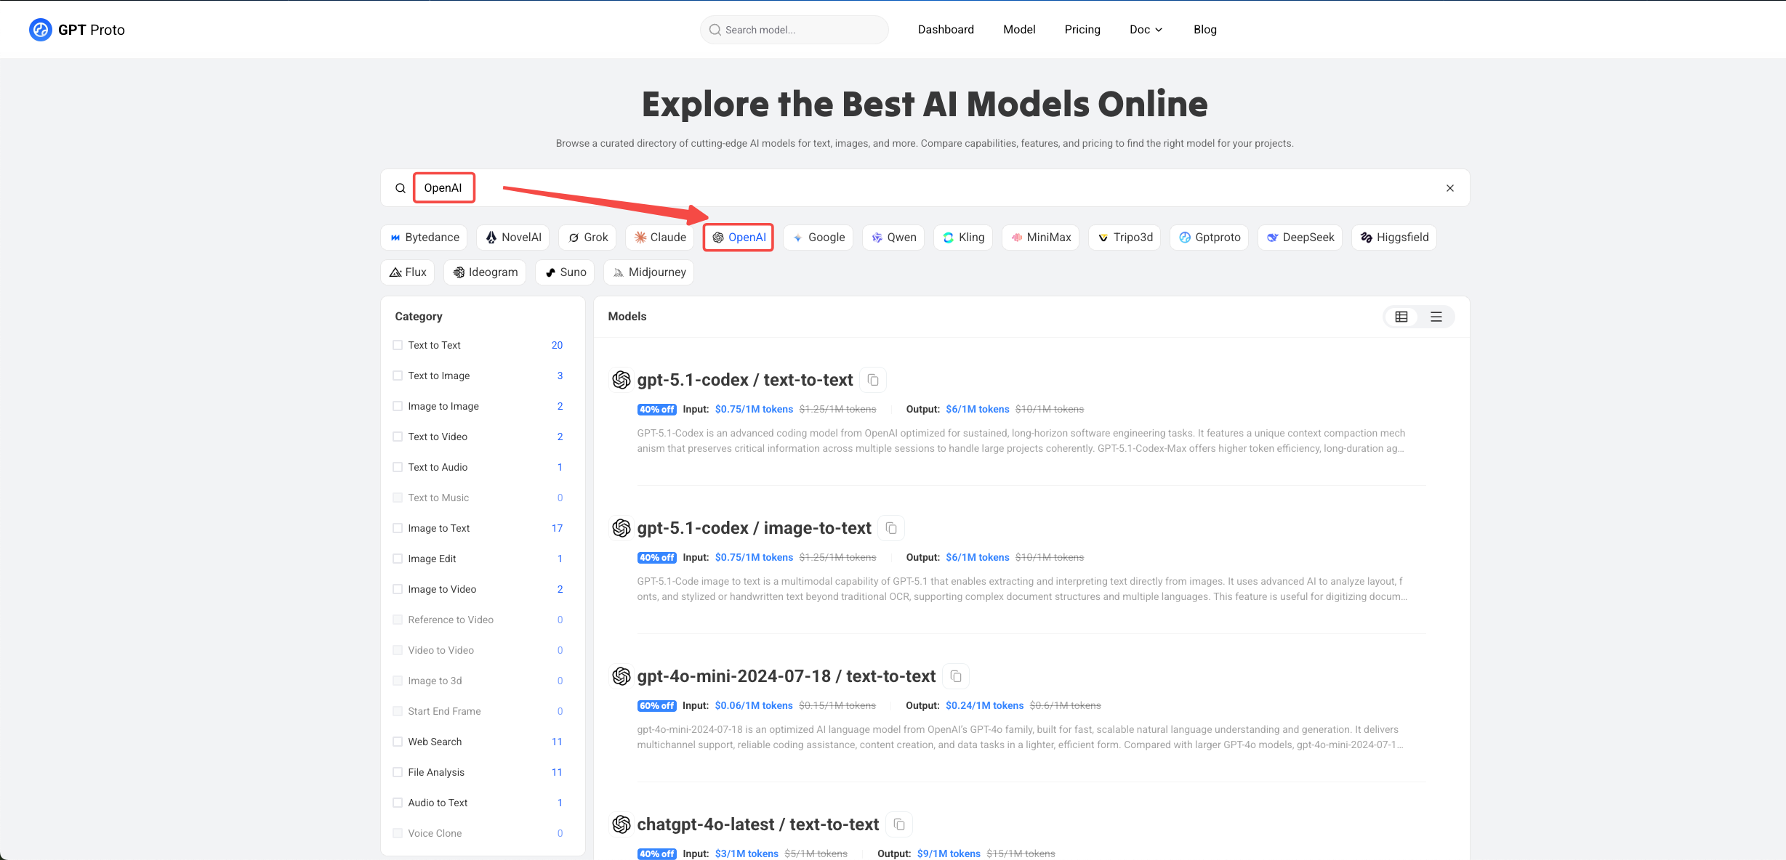The width and height of the screenshot is (1786, 860).
Task: Click the GPT Proto logo icon
Action: click(41, 30)
